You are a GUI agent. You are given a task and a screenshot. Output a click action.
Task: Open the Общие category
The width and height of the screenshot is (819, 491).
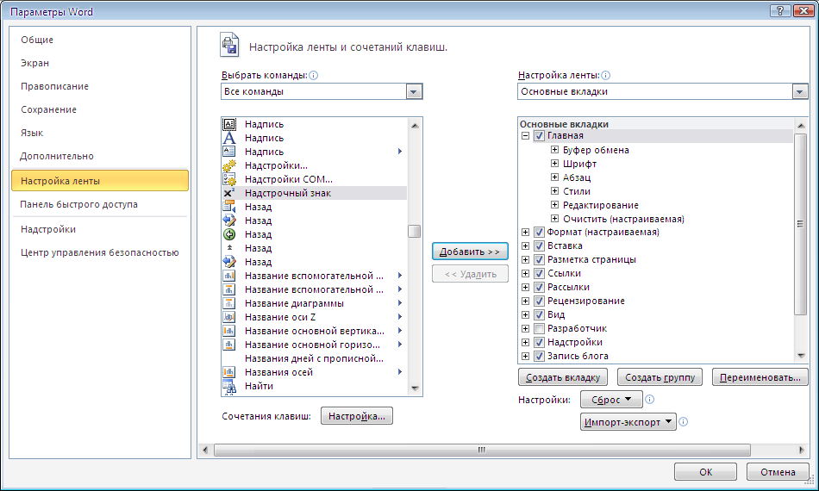[37, 40]
